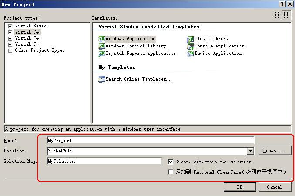The height and width of the screenshot is (196, 295).
Task: Click the Templates label
Action: [105, 18]
